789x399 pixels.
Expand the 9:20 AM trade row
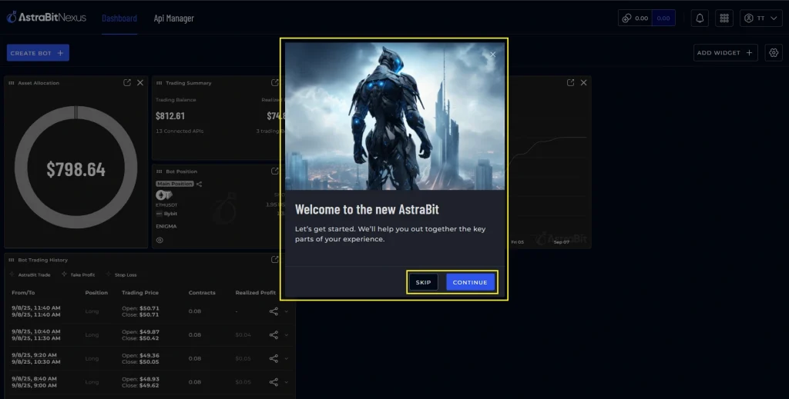coord(287,358)
